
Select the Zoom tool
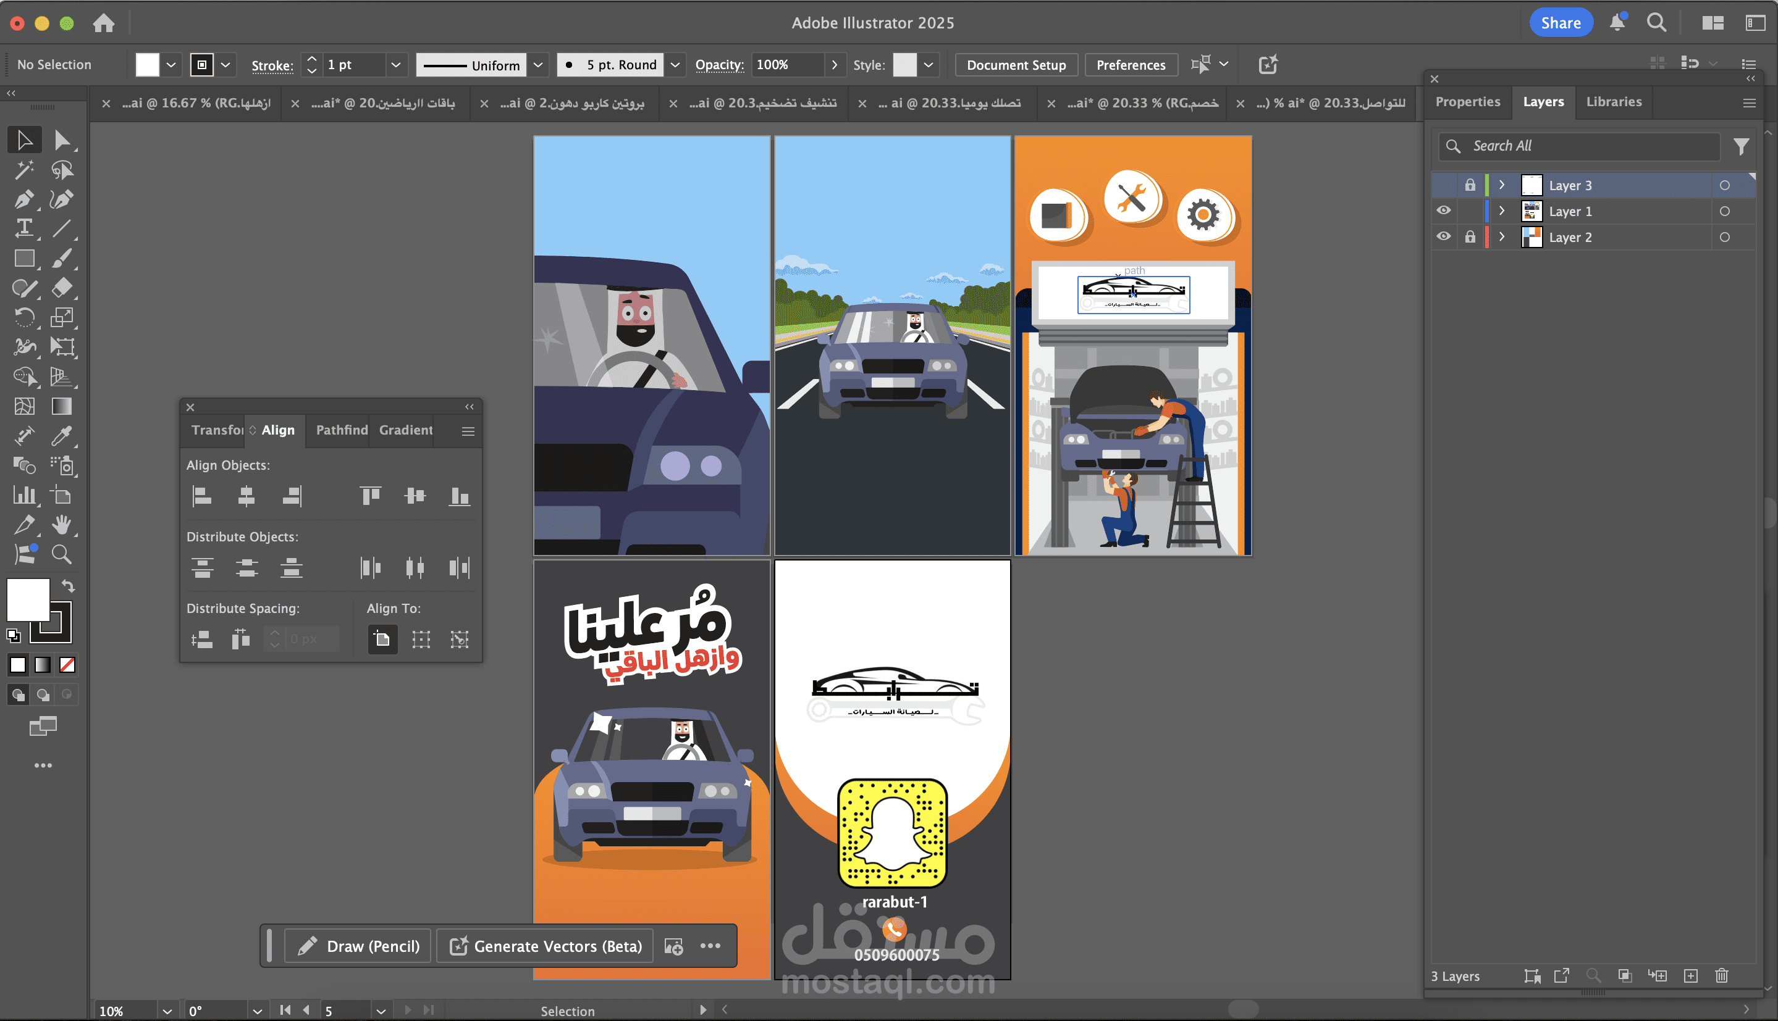click(62, 555)
